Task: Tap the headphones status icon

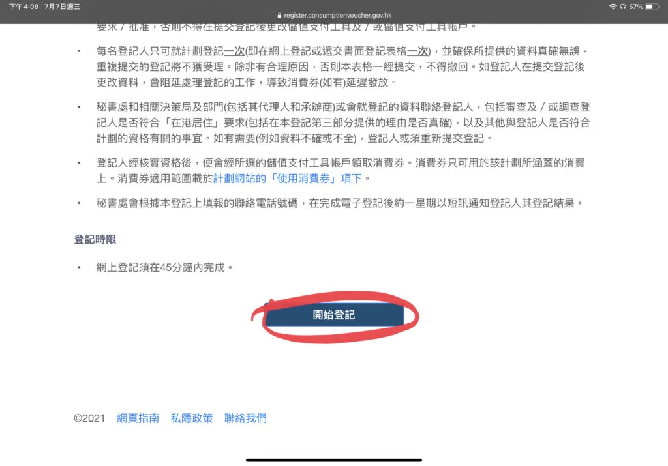Action: point(623,7)
